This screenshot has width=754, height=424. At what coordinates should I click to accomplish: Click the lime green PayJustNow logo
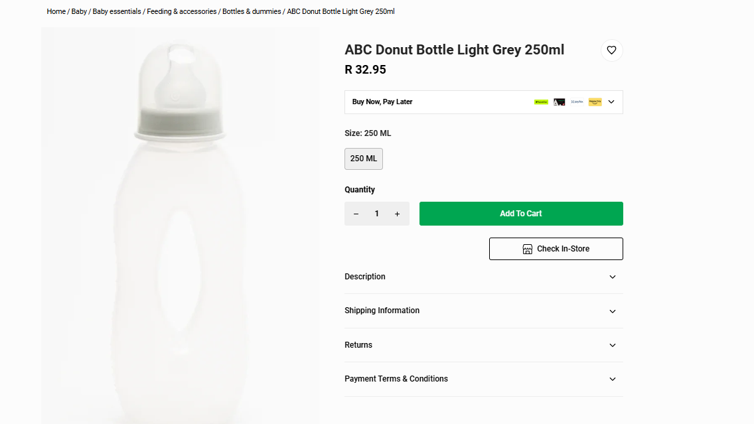pyautogui.click(x=541, y=102)
